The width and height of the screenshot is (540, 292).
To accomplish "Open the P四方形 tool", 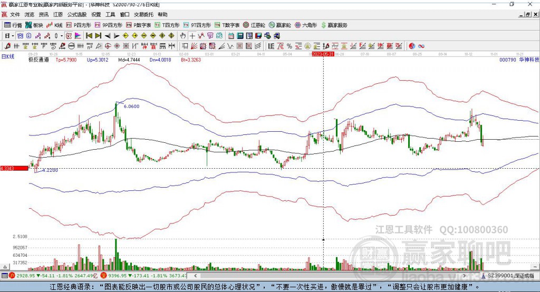I will tap(79, 25).
